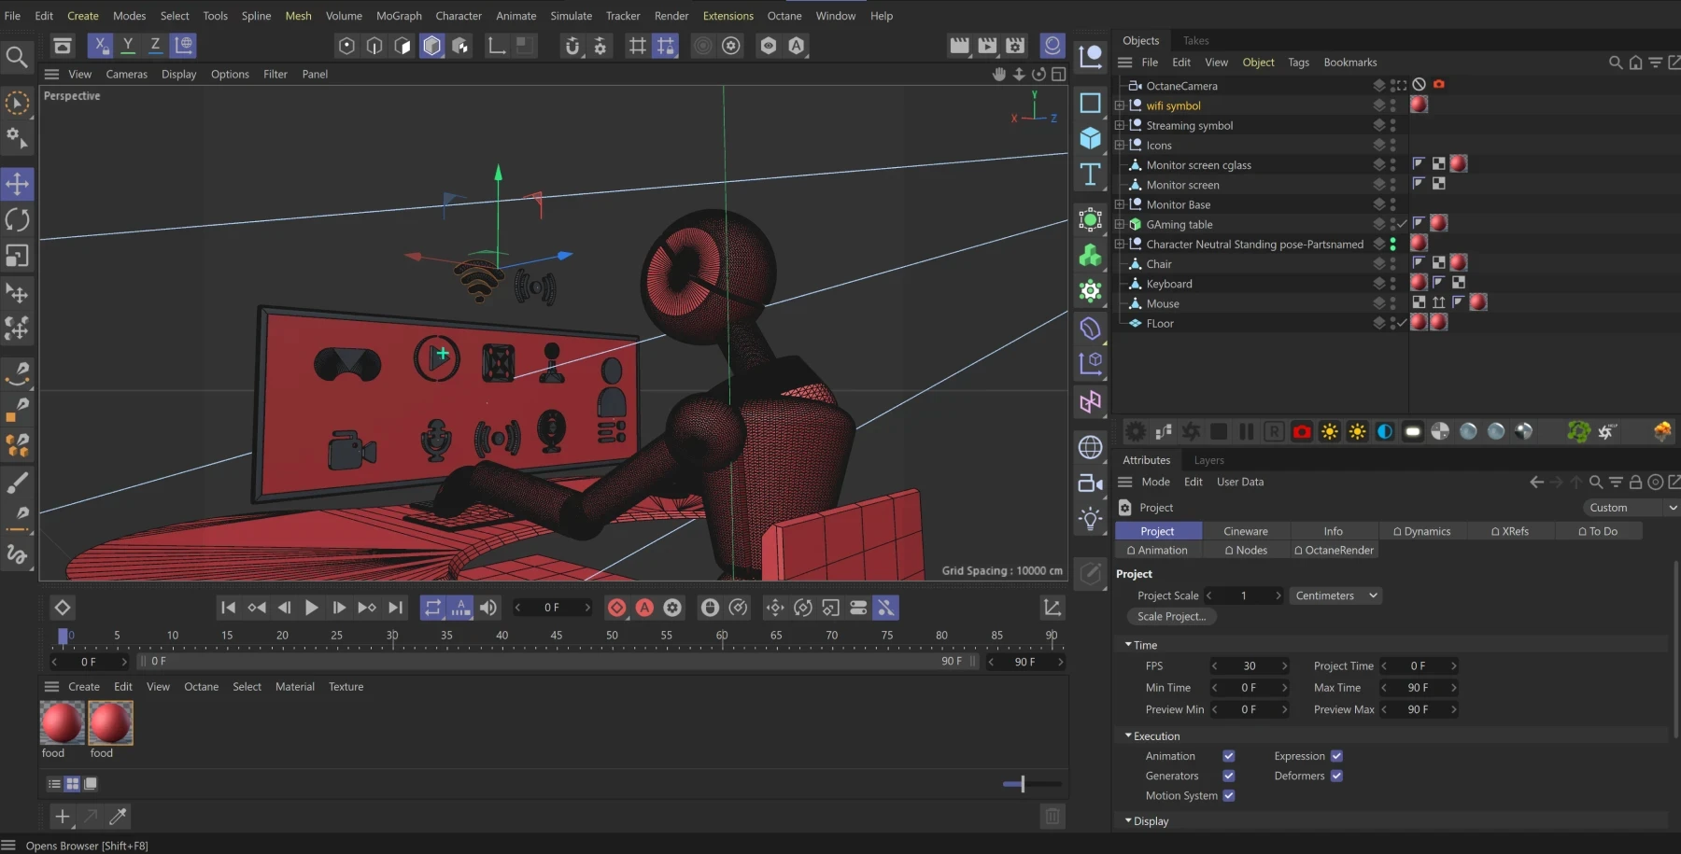This screenshot has height=854, width=1681.
Task: Disable the Generators checkbox
Action: pyautogui.click(x=1228, y=776)
